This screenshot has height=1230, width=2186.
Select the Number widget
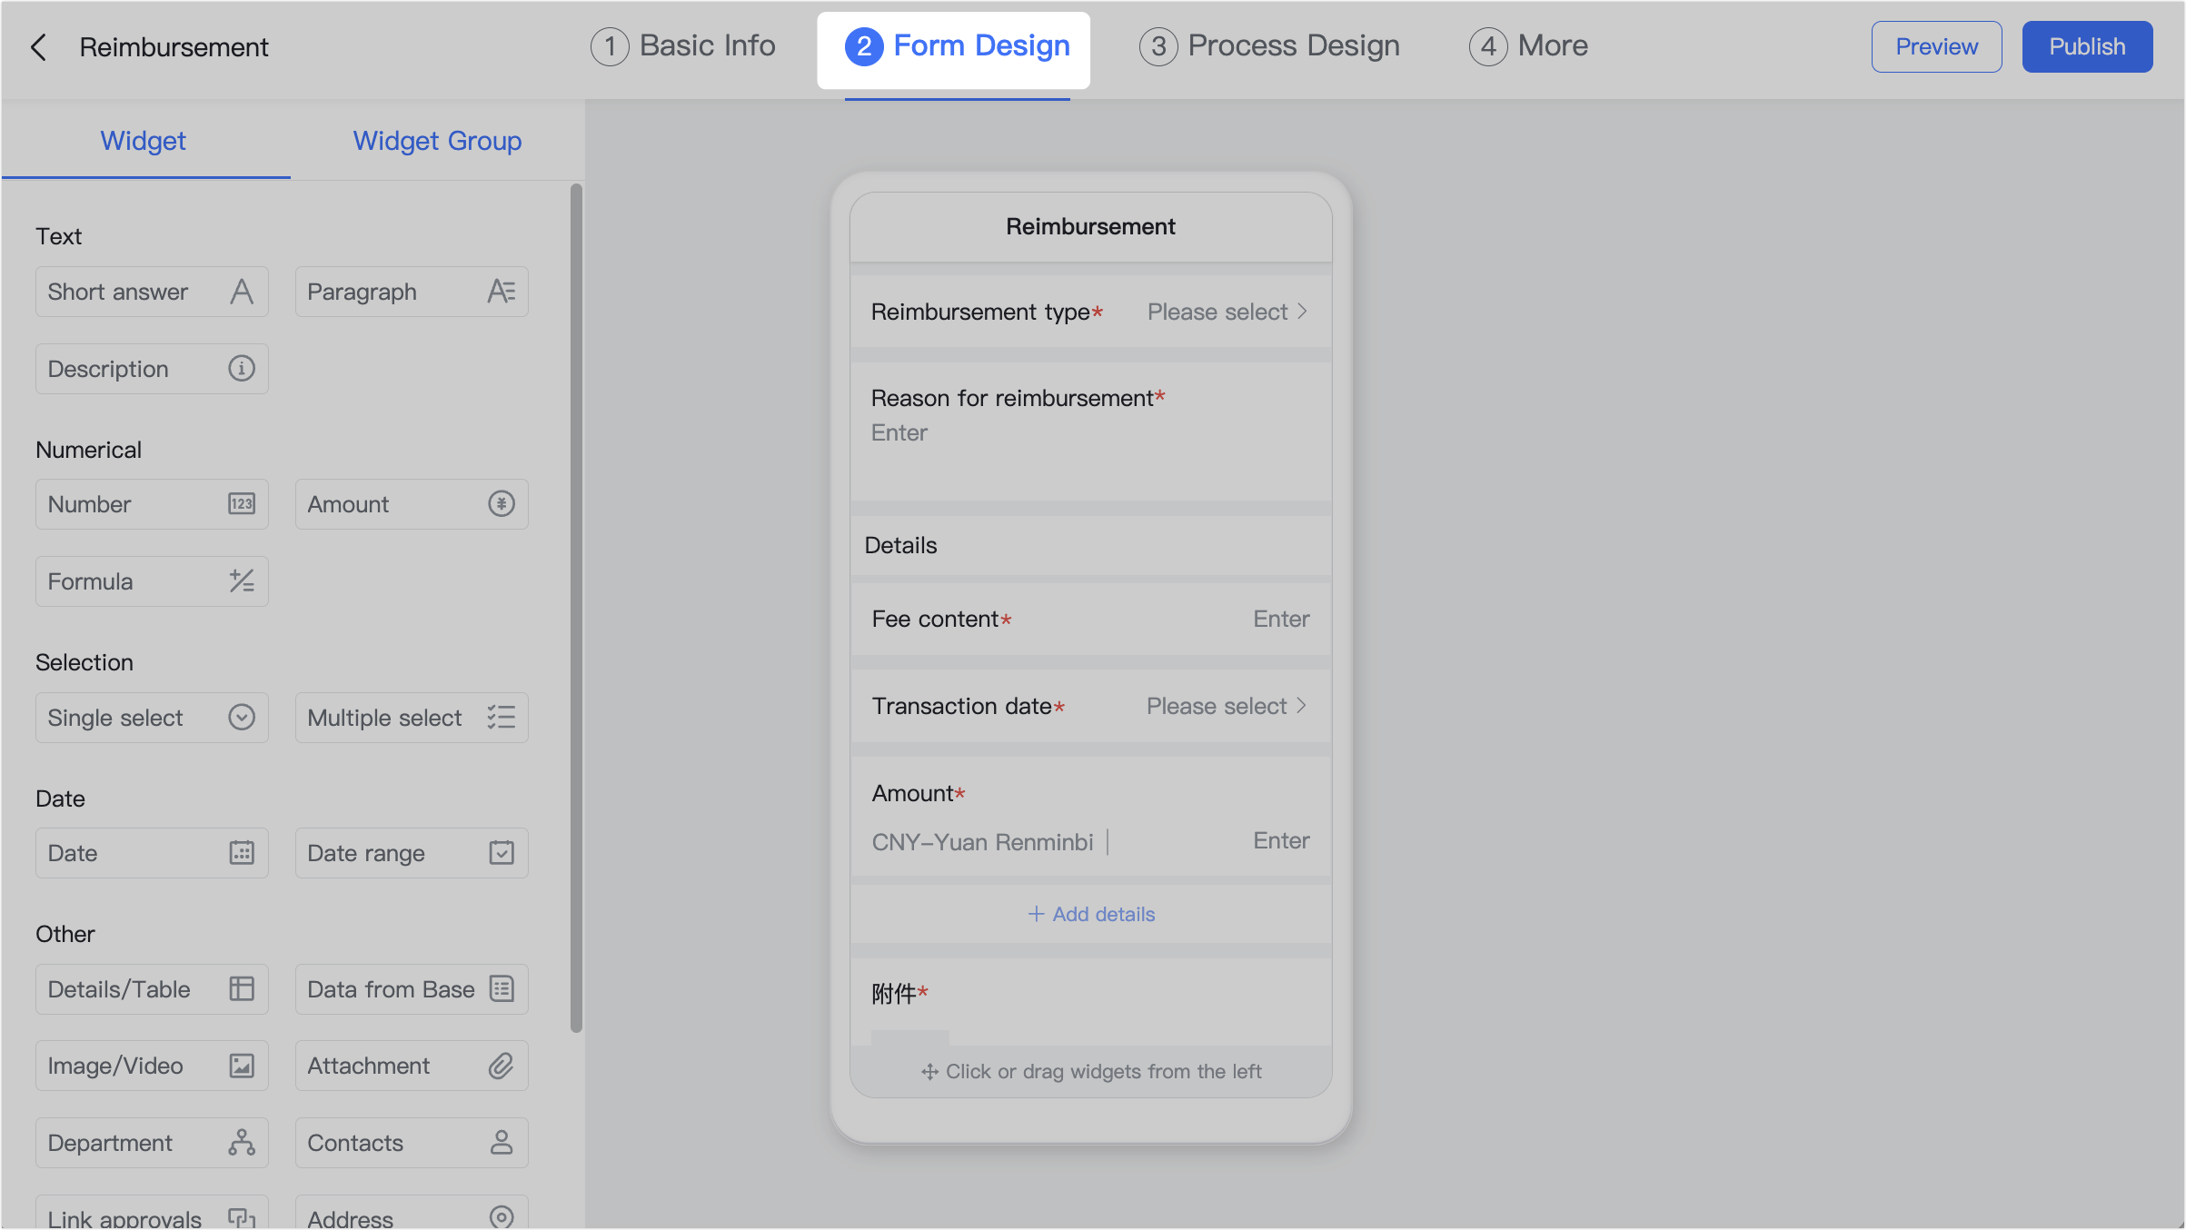[152, 503]
